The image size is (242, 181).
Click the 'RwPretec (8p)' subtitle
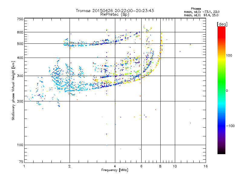[x=115, y=14]
